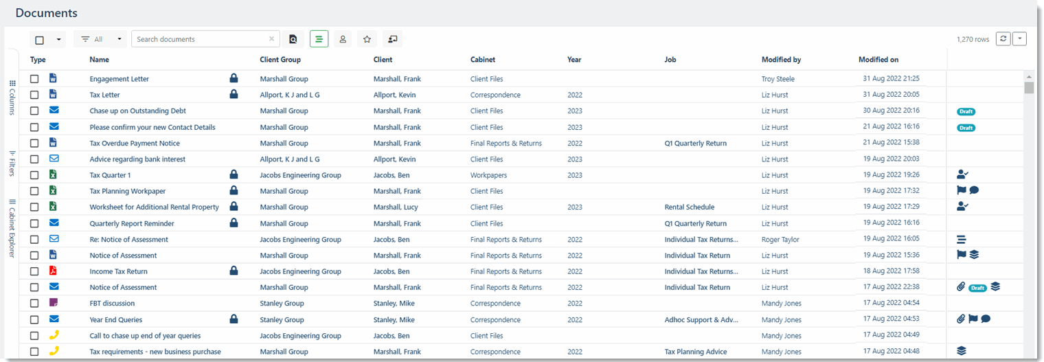The image size is (1044, 362).
Task: Expand the Columns side panel
Action: (x=12, y=98)
